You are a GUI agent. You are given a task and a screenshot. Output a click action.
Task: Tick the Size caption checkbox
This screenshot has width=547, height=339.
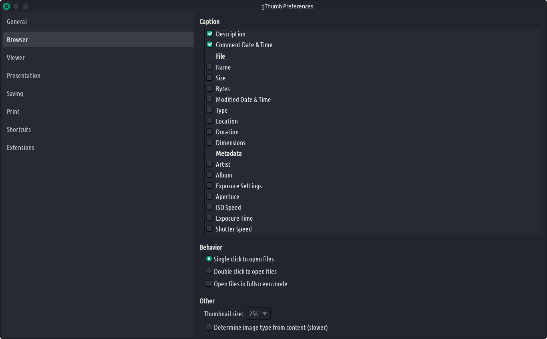click(x=209, y=78)
